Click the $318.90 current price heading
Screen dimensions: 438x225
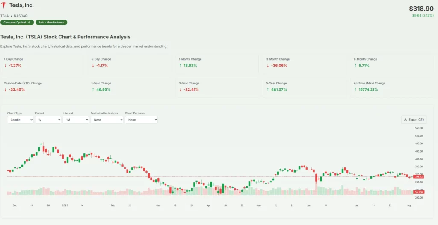[421, 9]
